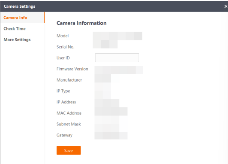Click the Gateway label

coord(64,135)
